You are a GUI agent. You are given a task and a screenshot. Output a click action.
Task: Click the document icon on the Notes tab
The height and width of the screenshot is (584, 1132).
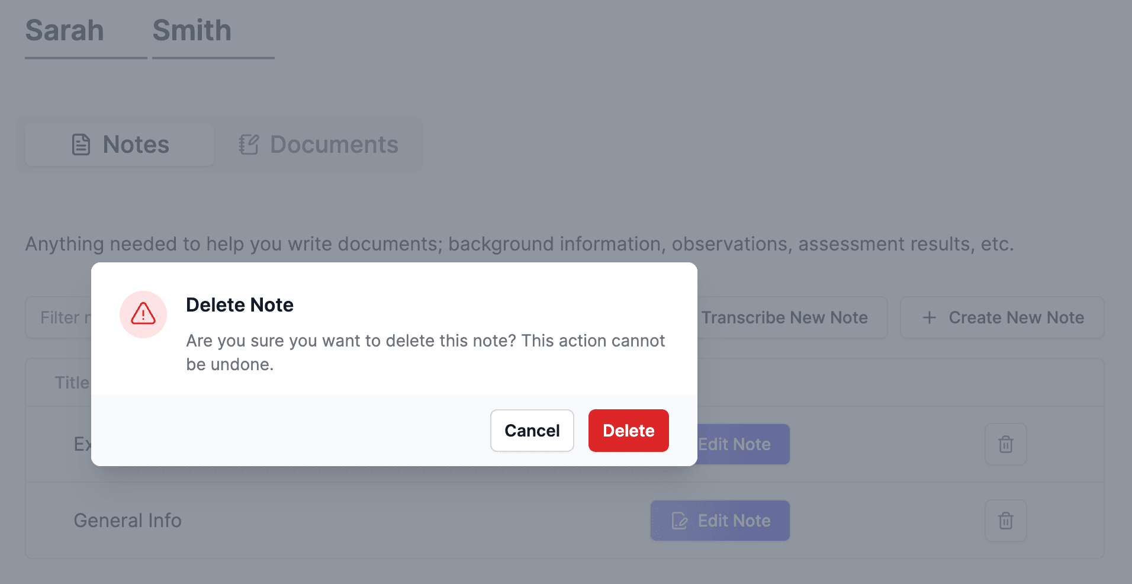coord(81,144)
